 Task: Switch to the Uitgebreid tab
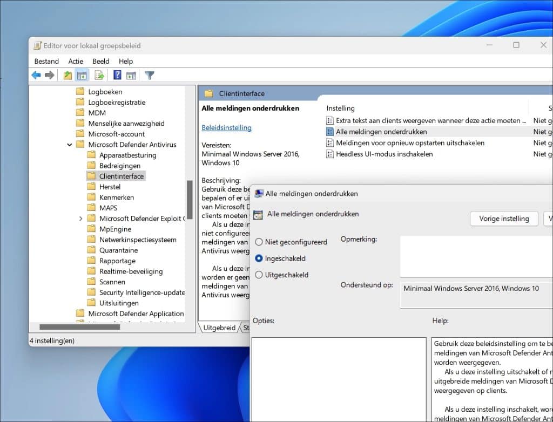pos(219,328)
